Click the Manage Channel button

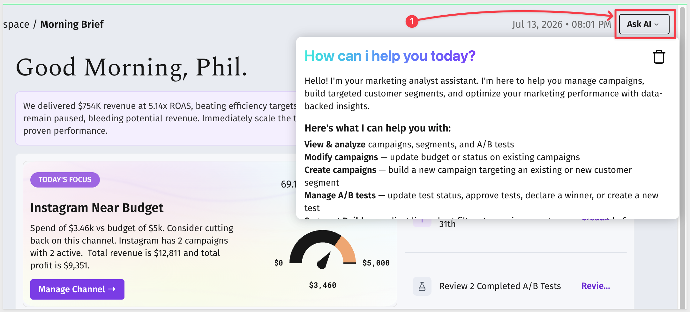tap(77, 289)
